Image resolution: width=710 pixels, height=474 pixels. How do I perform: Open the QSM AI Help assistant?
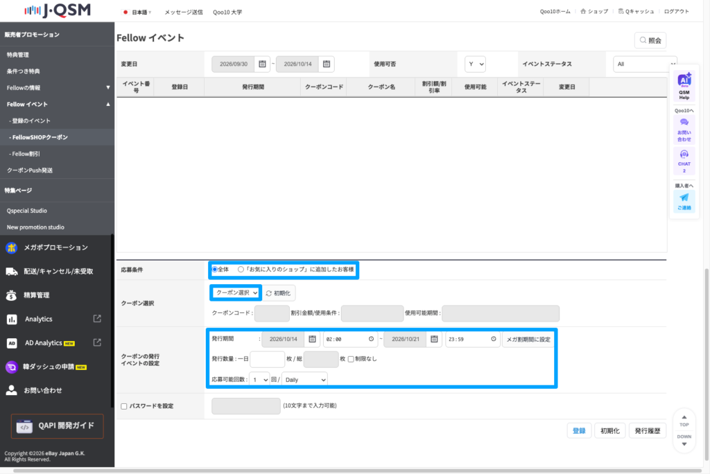click(684, 85)
